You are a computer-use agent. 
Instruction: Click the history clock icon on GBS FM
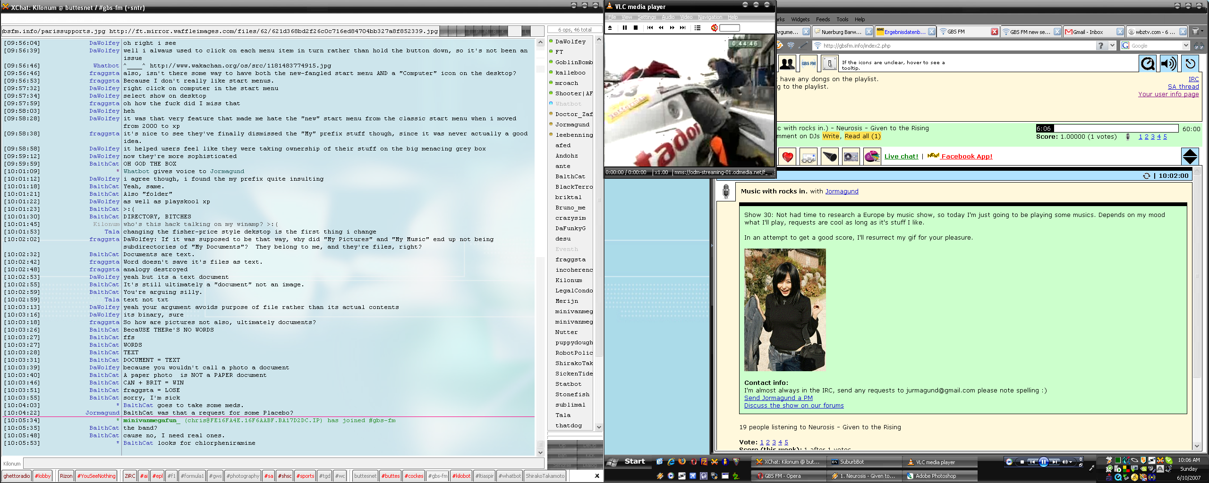1190,63
